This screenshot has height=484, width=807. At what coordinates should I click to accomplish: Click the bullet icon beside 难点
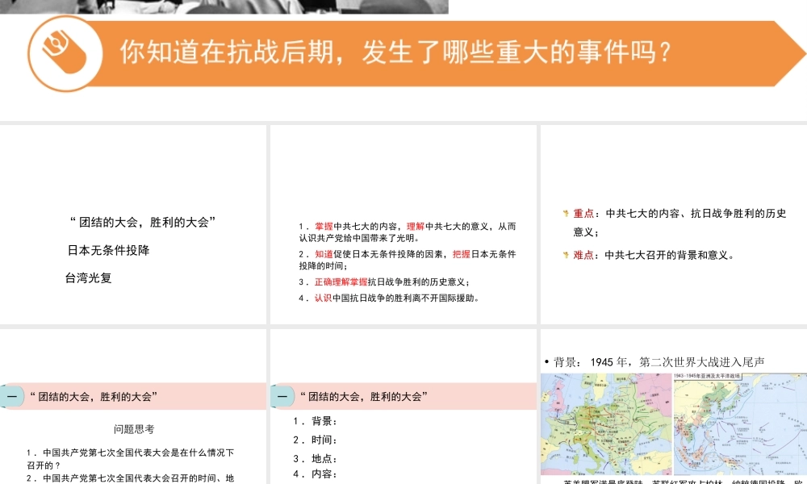566,255
